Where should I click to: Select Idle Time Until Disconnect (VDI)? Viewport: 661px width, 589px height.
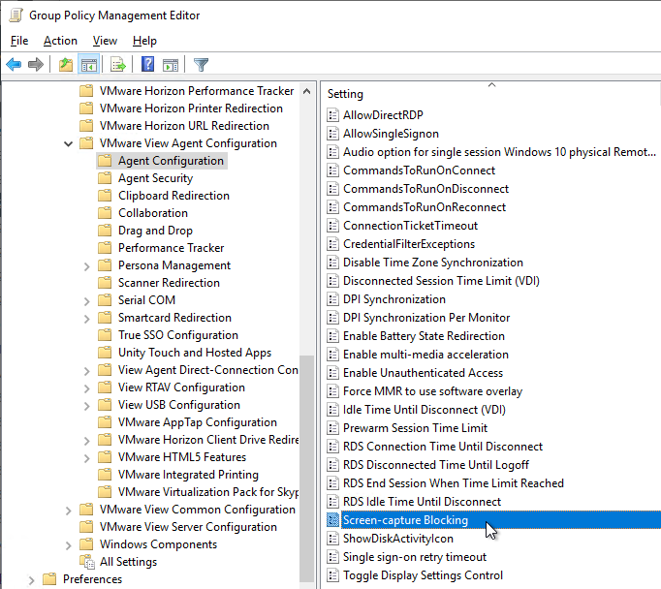click(425, 410)
